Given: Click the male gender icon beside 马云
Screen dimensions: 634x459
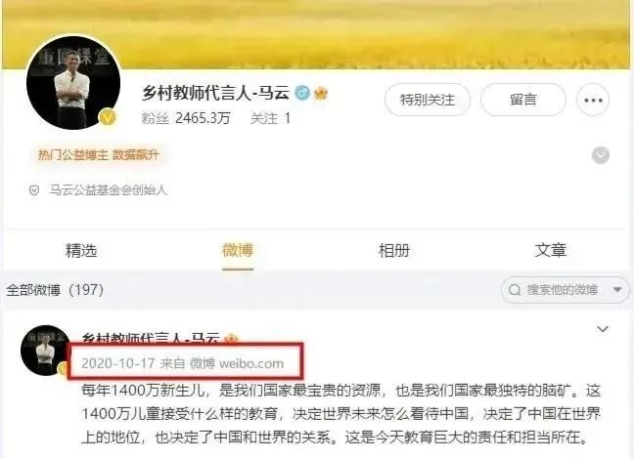Looking at the screenshot, I should [302, 93].
